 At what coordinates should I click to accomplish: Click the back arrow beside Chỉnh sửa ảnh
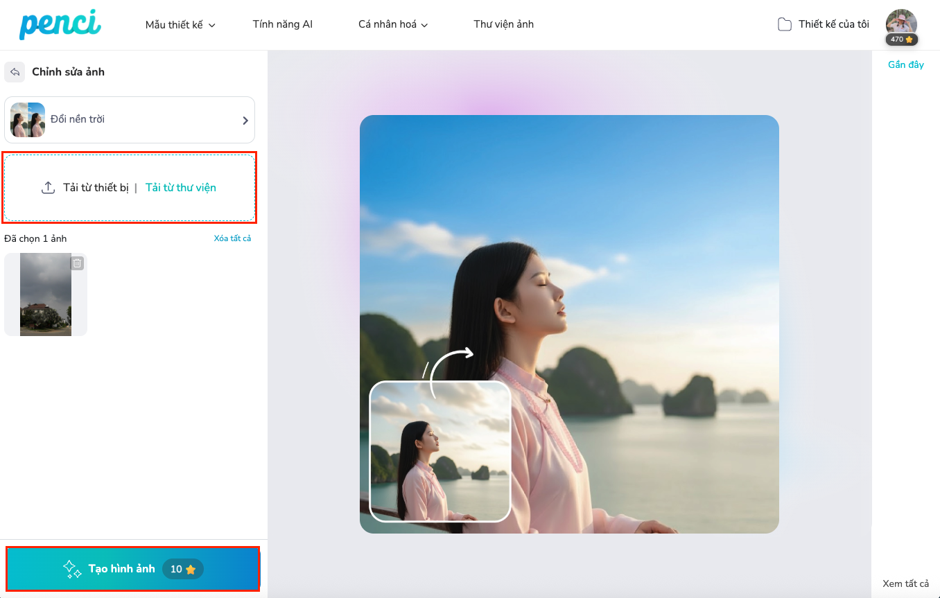pyautogui.click(x=15, y=72)
